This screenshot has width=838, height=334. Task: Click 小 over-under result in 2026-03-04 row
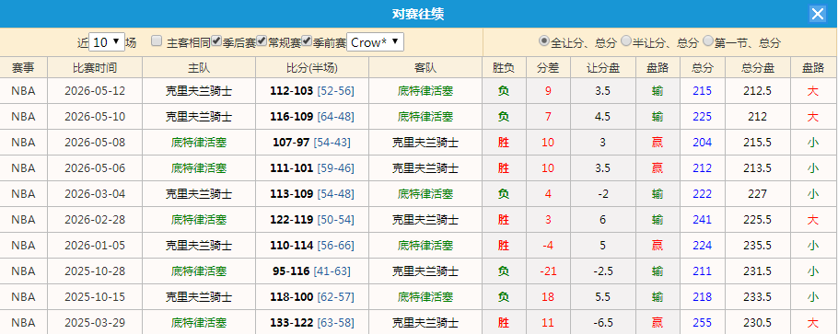(x=813, y=194)
